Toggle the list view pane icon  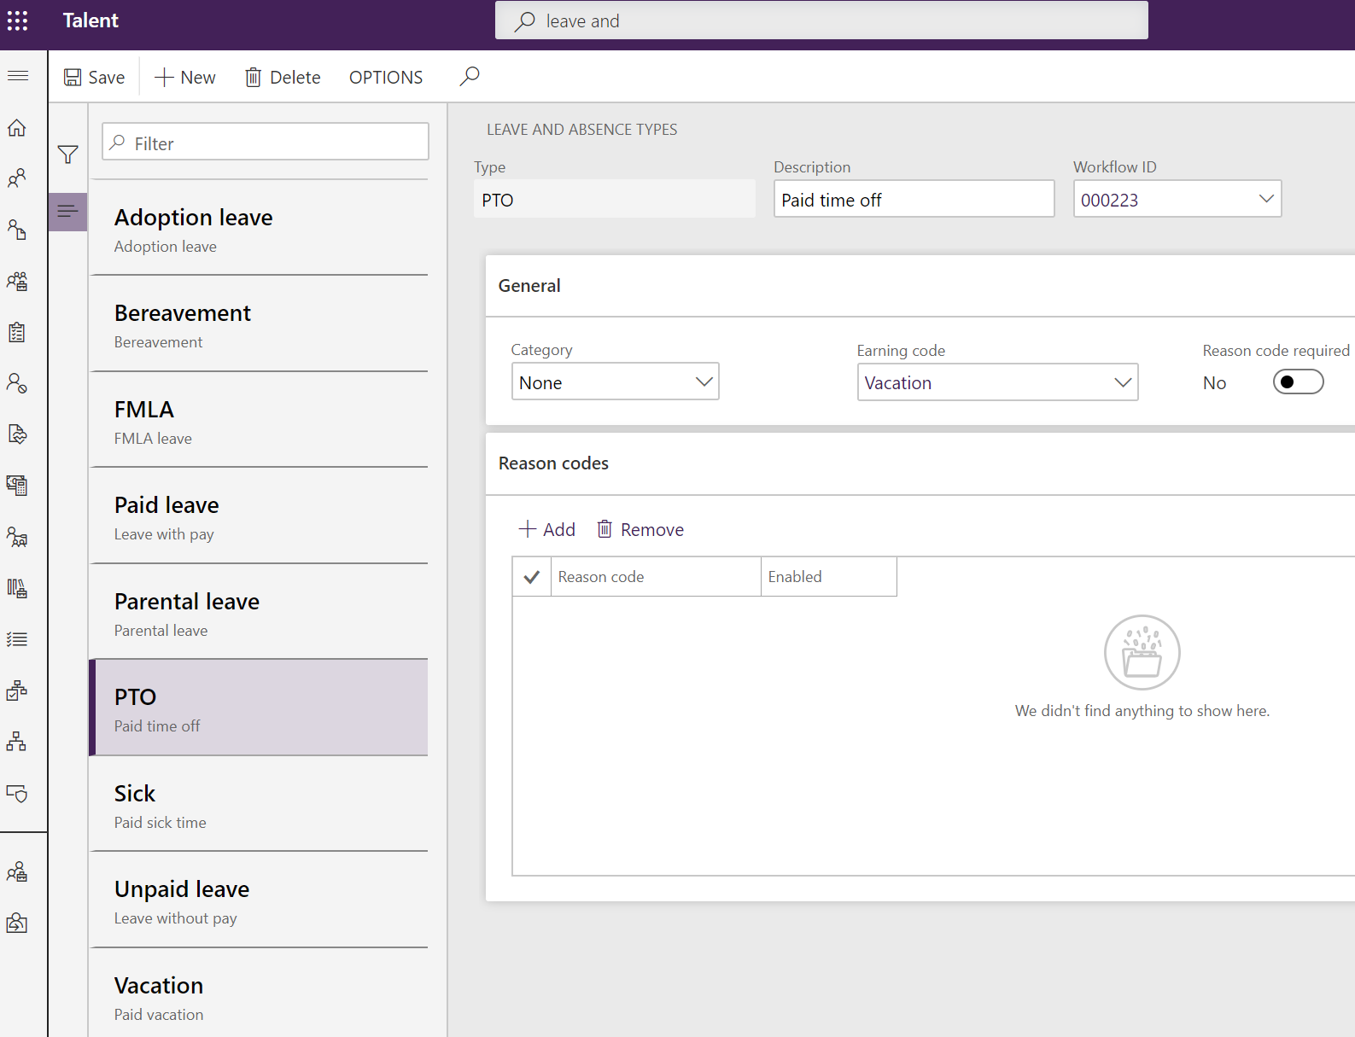[x=68, y=212]
